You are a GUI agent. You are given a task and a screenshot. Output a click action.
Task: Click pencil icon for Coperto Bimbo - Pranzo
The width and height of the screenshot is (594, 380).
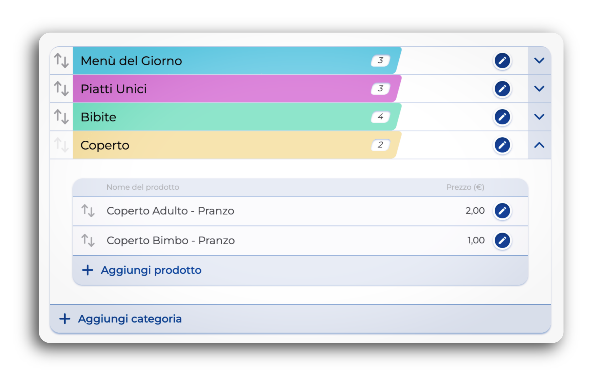coord(502,240)
